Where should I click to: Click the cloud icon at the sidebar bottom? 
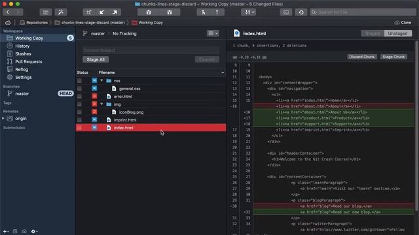[x=24, y=231]
